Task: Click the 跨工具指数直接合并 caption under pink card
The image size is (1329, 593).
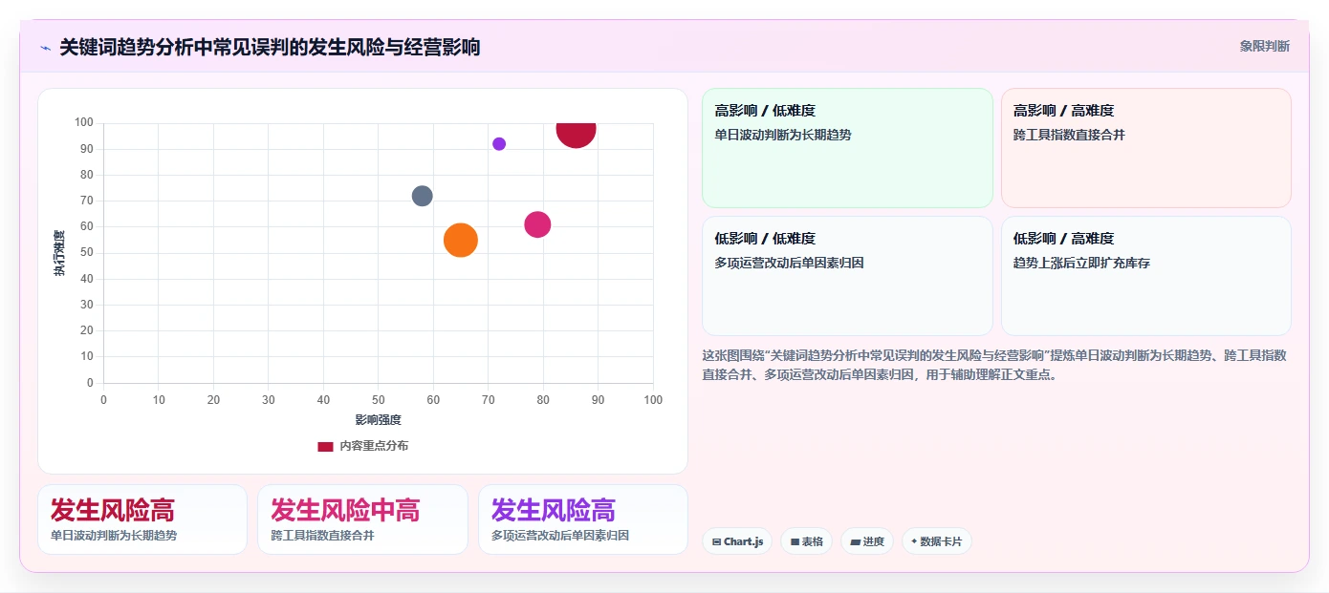Action: 322,536
